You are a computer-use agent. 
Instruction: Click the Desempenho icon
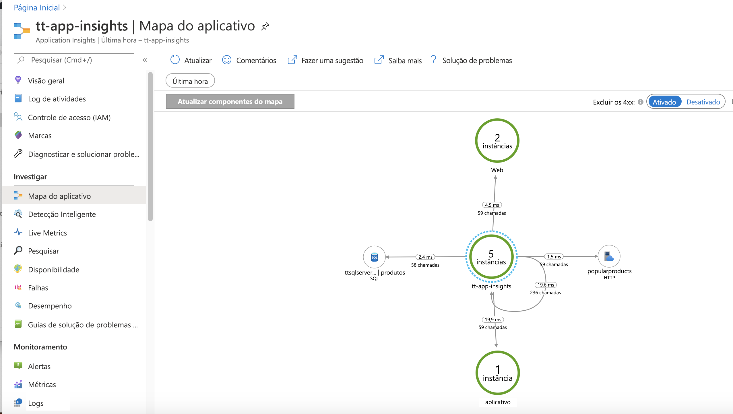pos(18,305)
